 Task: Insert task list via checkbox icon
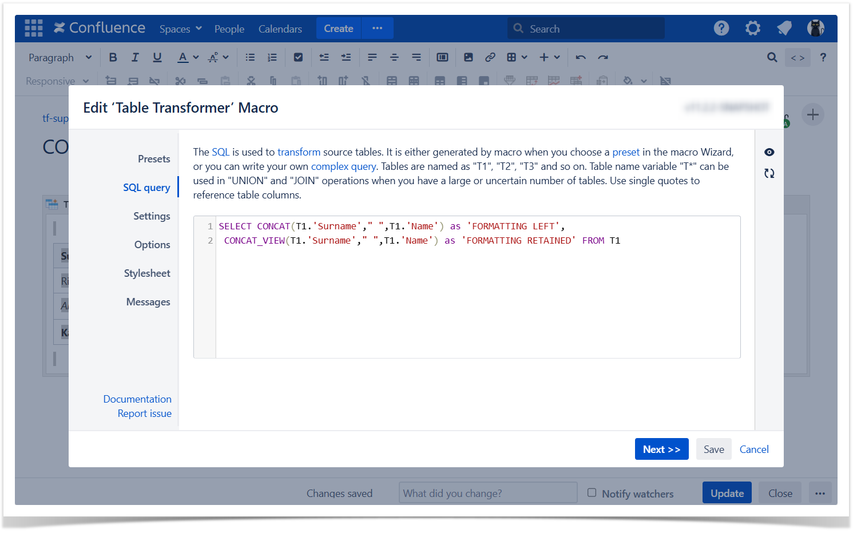(298, 57)
